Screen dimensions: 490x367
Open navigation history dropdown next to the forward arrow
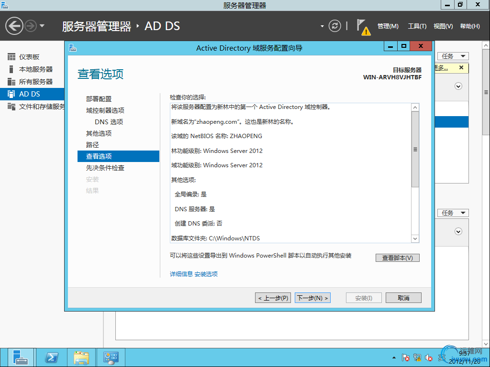pyautogui.click(x=42, y=26)
